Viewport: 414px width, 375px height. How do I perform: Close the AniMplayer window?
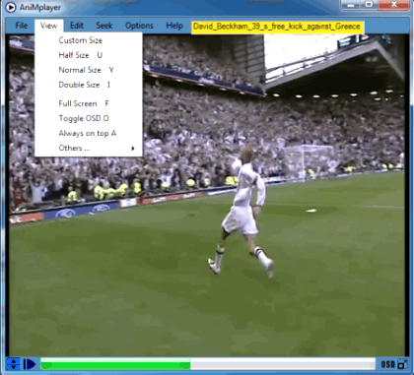[x=393, y=5]
